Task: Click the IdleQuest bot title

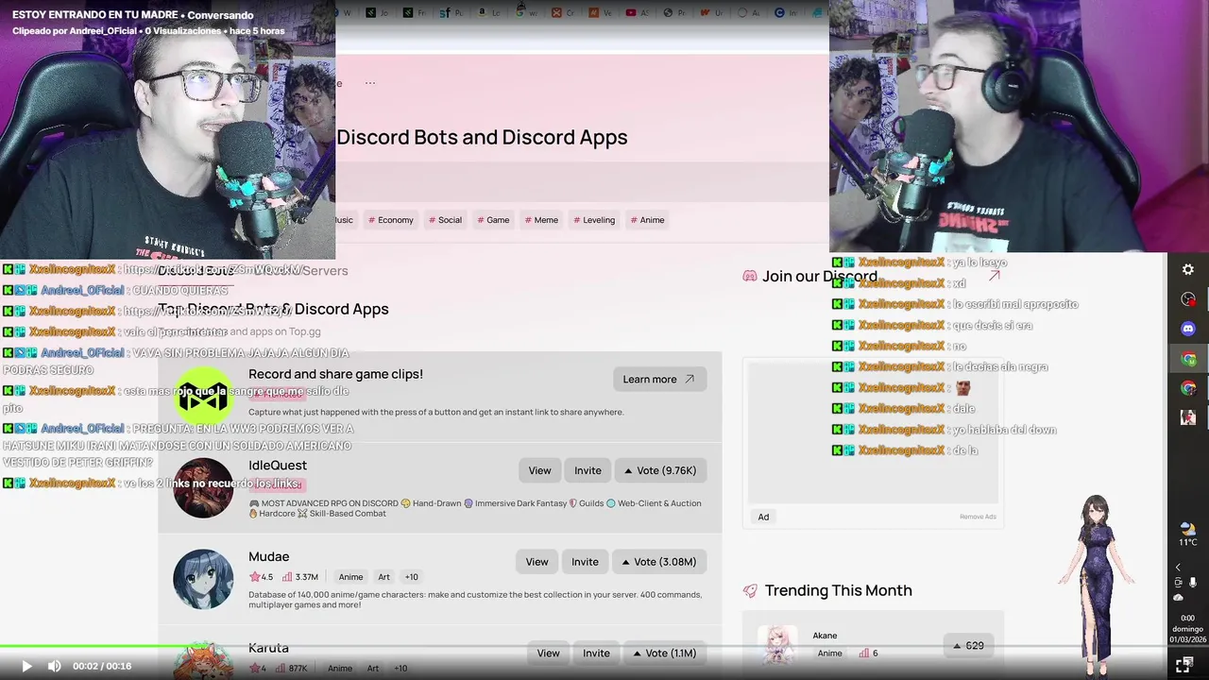Action: (x=278, y=465)
